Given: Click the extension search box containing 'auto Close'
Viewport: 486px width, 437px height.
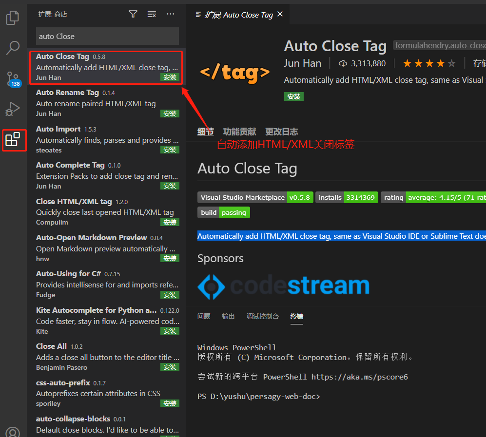Looking at the screenshot, I should point(107,36).
